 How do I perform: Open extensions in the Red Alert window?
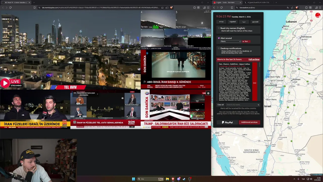tap(307, 8)
